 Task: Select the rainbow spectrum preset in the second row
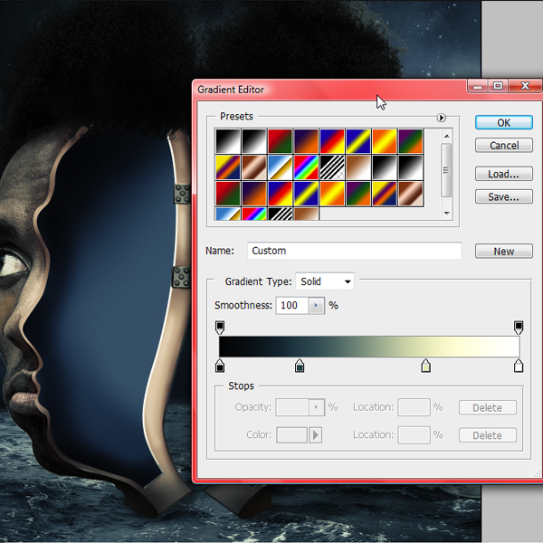[306, 167]
